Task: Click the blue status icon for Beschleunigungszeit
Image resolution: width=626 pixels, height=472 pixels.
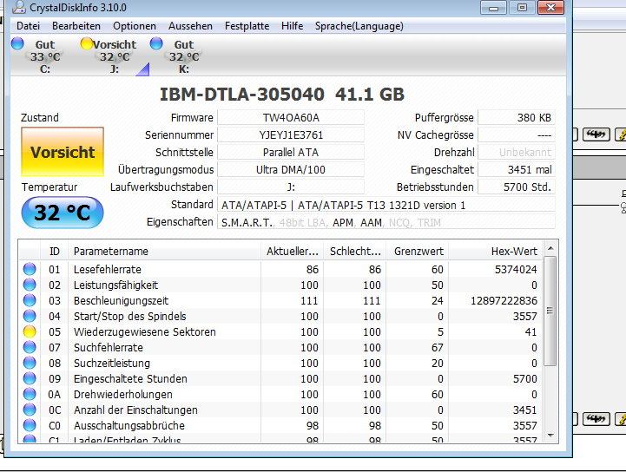Action: coord(30,300)
